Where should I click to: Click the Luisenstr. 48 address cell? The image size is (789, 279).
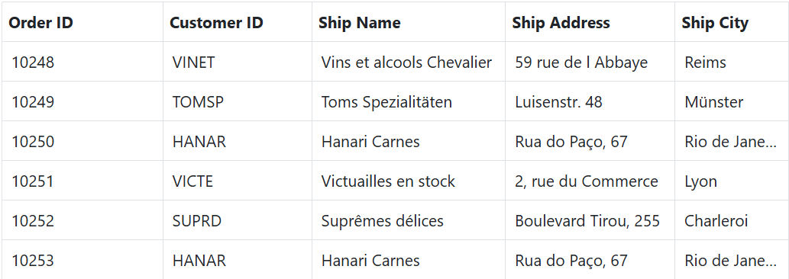[x=590, y=101]
